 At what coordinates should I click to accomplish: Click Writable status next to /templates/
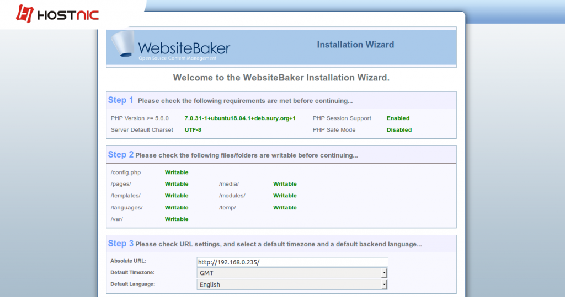tap(177, 196)
